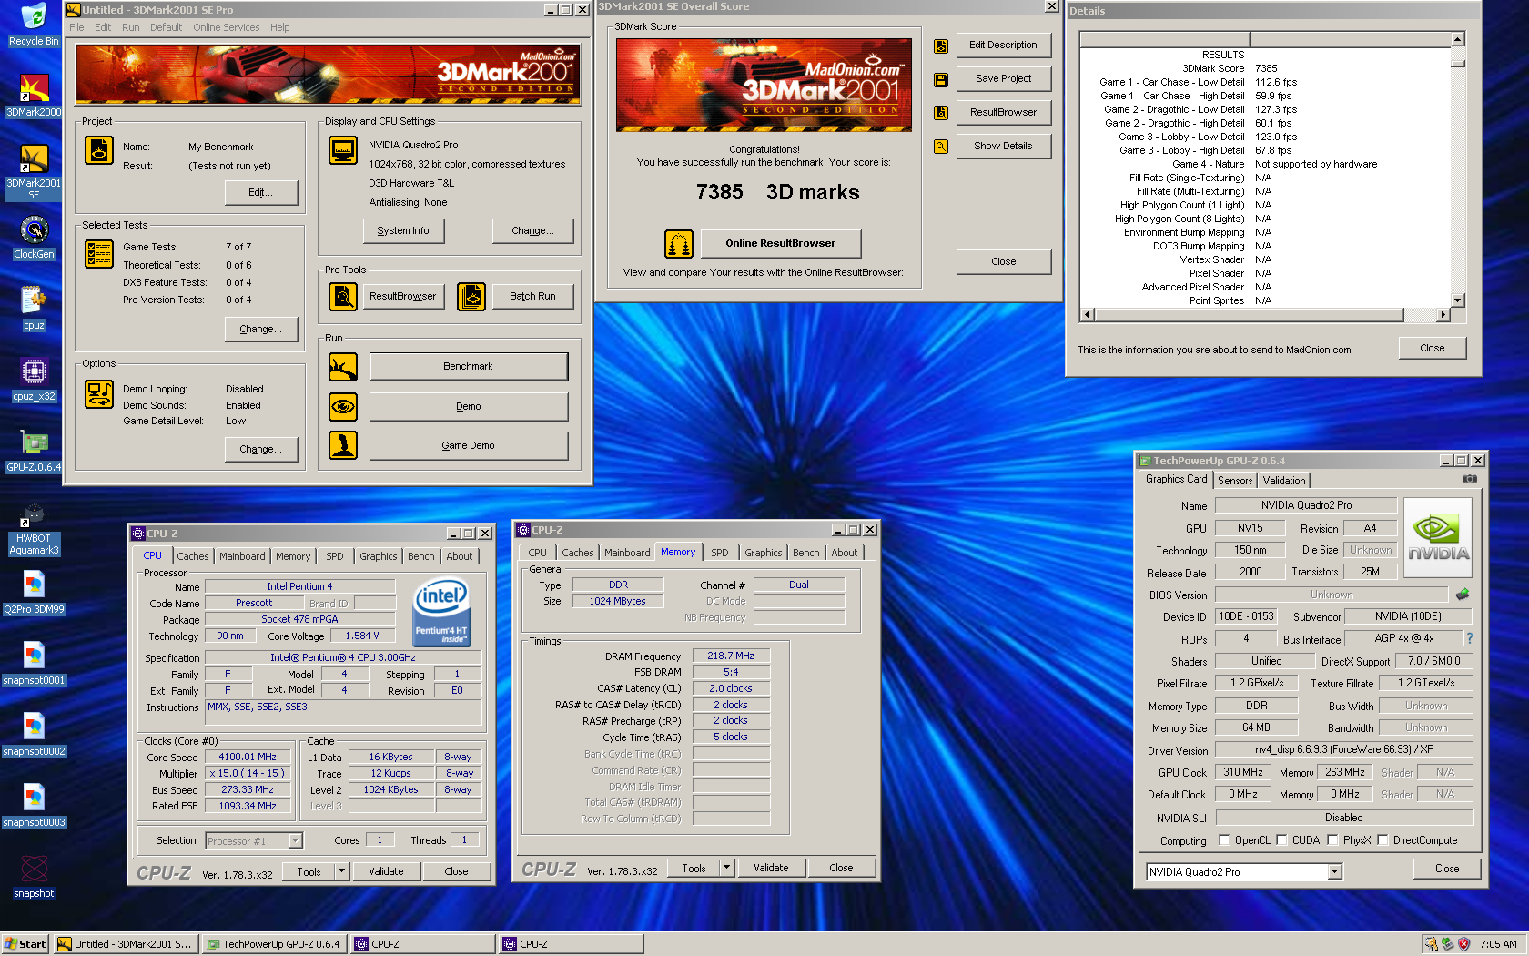Click the Show Details button
Screen dimensions: 1529x956
(x=1003, y=146)
